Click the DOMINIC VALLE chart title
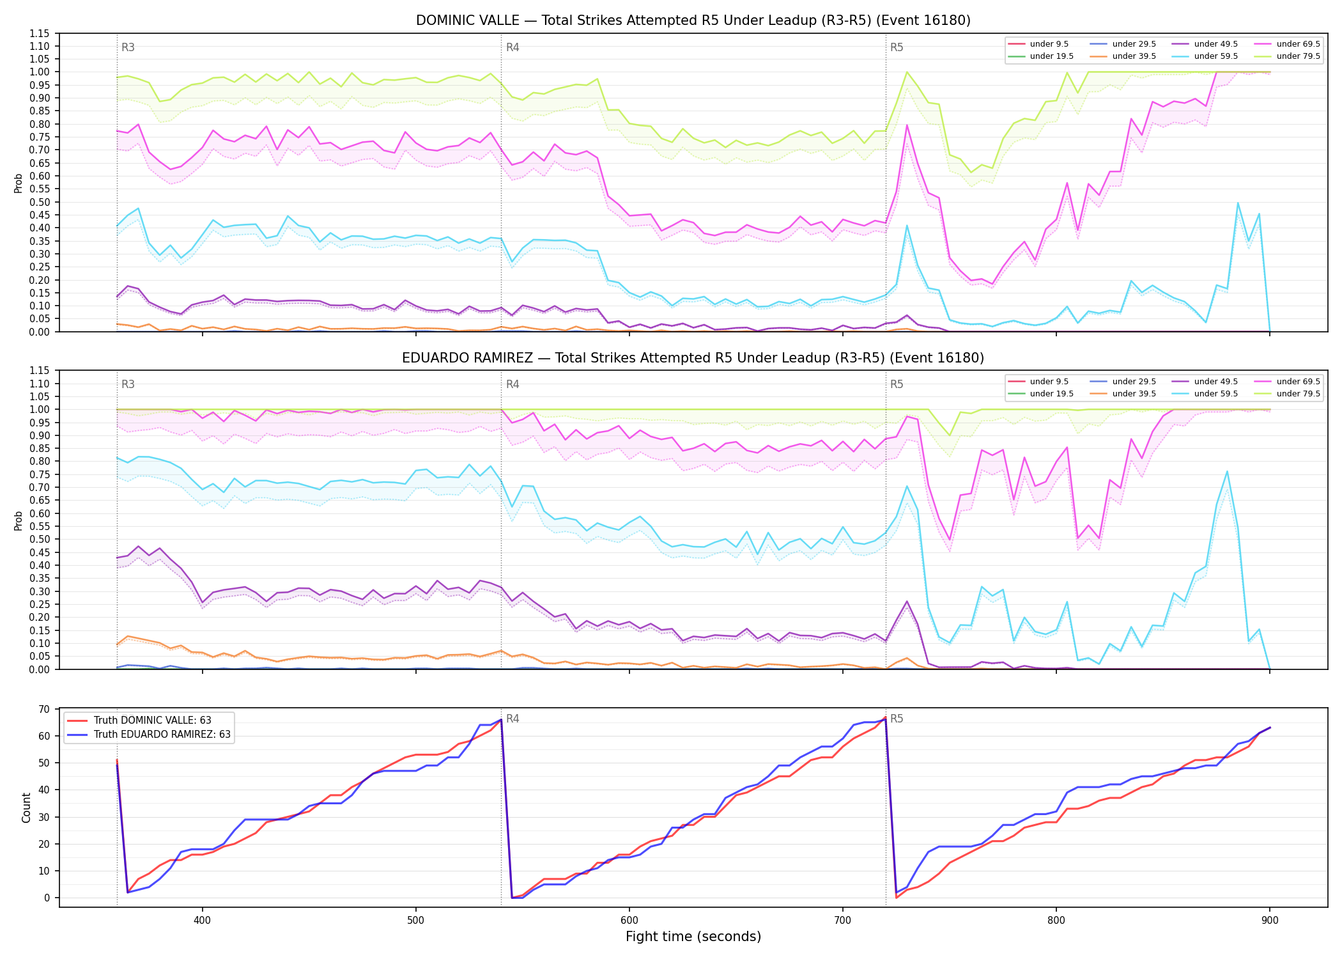1342x959 pixels. coord(693,20)
